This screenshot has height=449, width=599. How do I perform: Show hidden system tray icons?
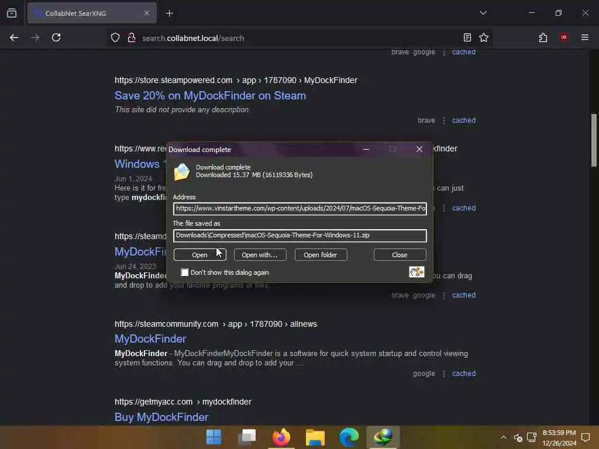[x=504, y=437]
